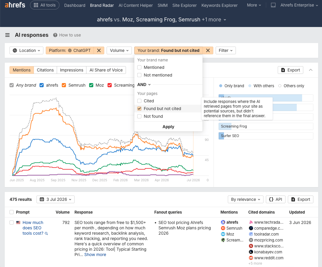Open the Ahrefs Enterprise account dropdown
Screen dimensions: 322x267
click(299, 5)
